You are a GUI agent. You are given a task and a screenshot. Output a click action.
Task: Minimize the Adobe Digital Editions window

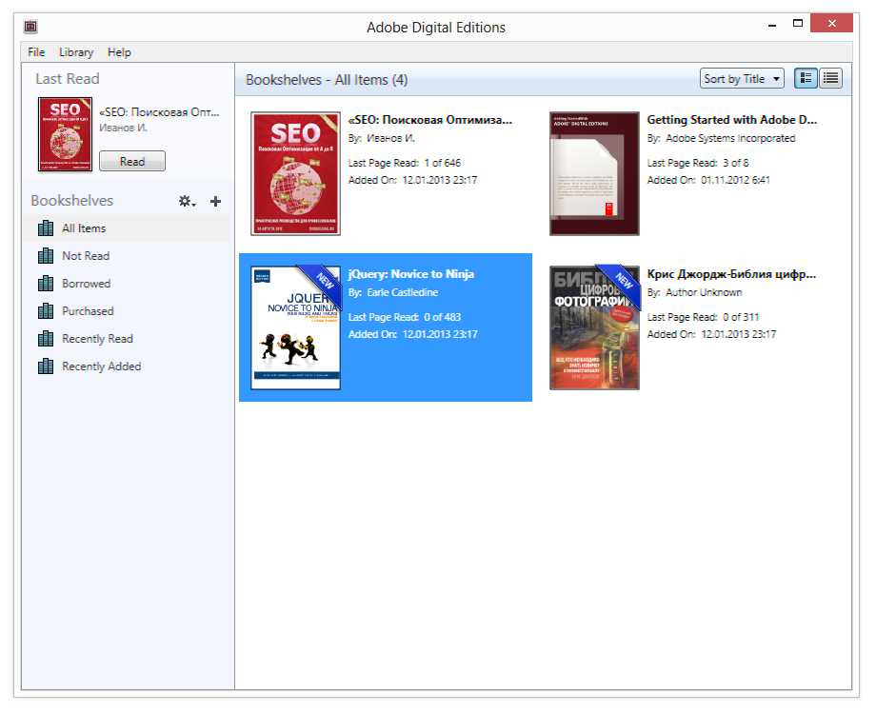(x=772, y=25)
